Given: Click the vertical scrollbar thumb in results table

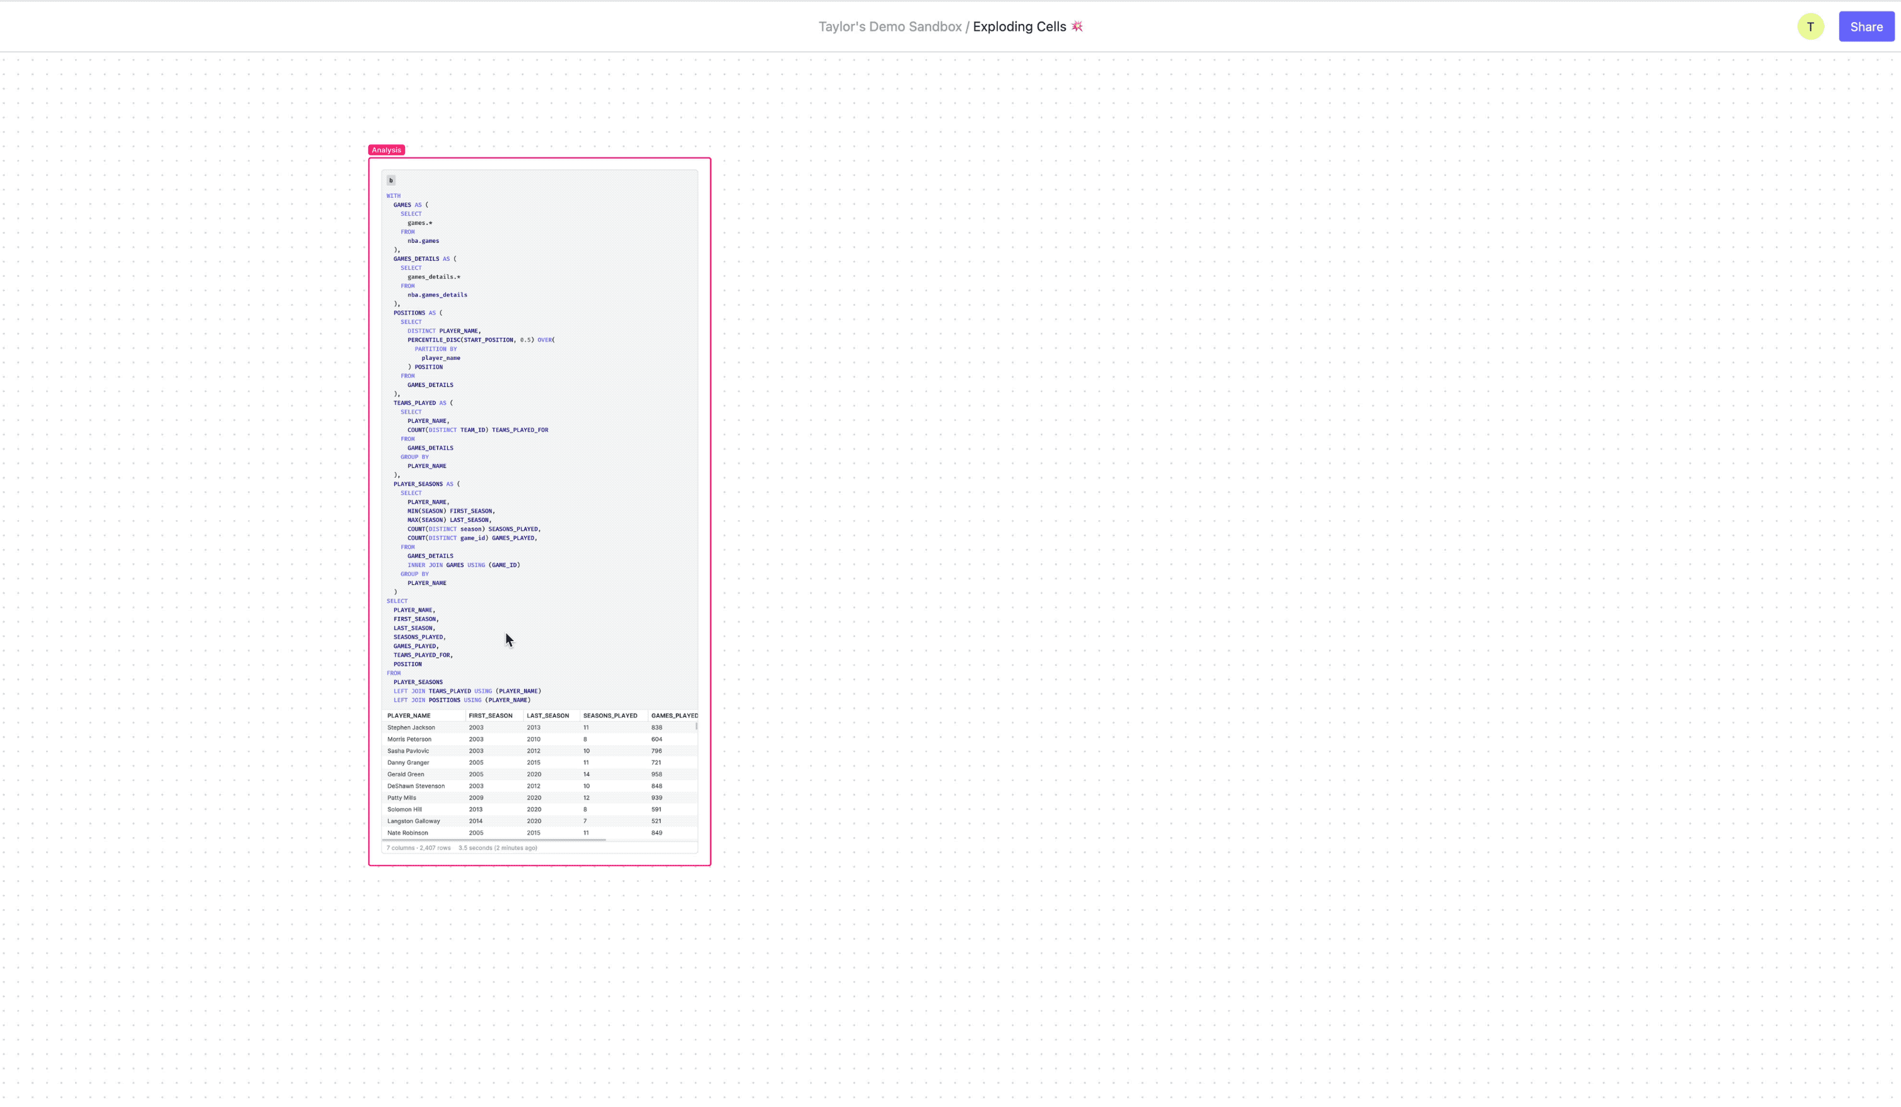Looking at the screenshot, I should (696, 726).
